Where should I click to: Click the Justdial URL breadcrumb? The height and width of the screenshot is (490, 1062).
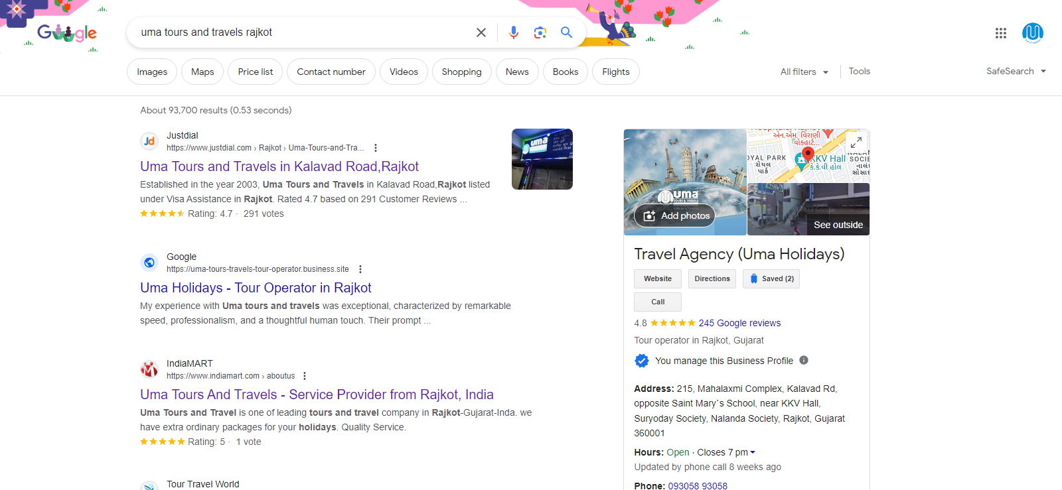265,148
